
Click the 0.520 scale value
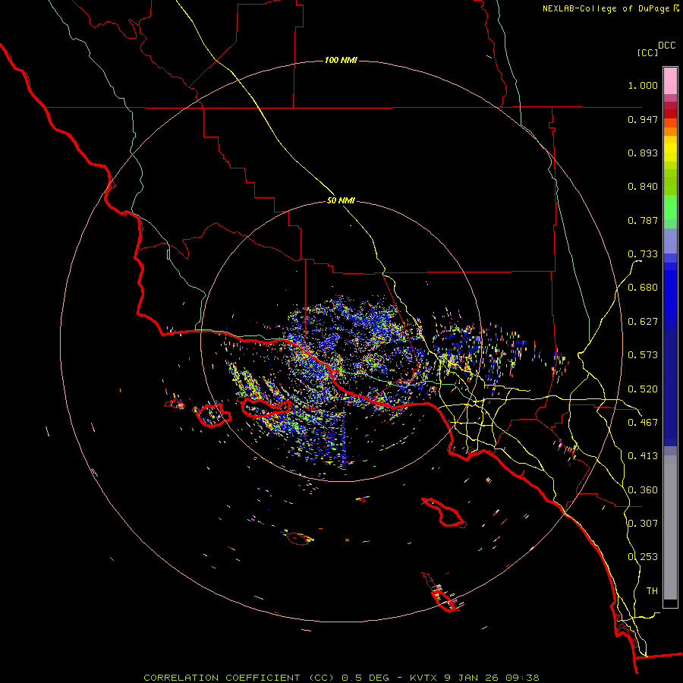[643, 389]
